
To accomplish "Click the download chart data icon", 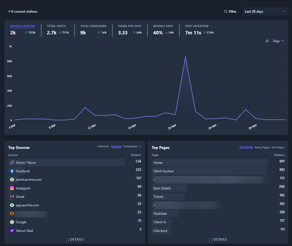I will (x=267, y=41).
